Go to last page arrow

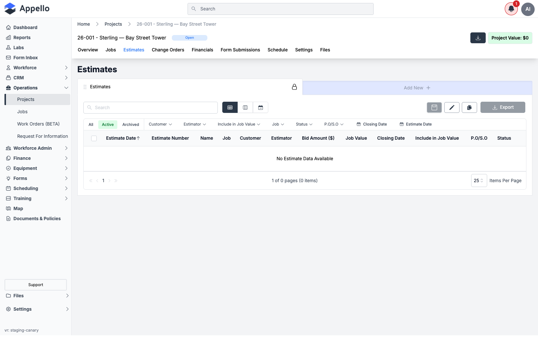(x=116, y=181)
